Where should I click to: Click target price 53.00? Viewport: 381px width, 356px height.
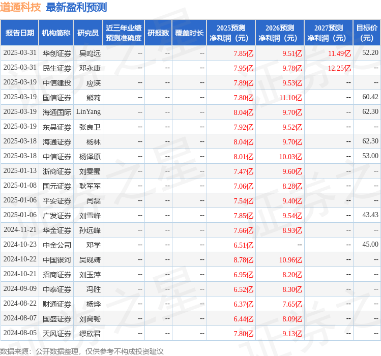370,156
